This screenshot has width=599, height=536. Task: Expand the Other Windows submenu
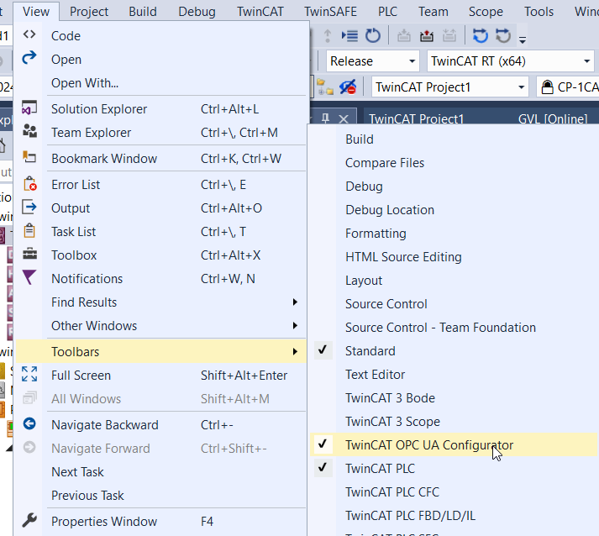(160, 325)
